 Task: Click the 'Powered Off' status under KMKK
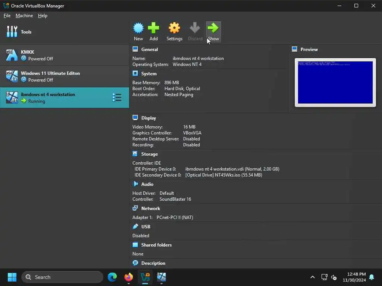point(40,58)
